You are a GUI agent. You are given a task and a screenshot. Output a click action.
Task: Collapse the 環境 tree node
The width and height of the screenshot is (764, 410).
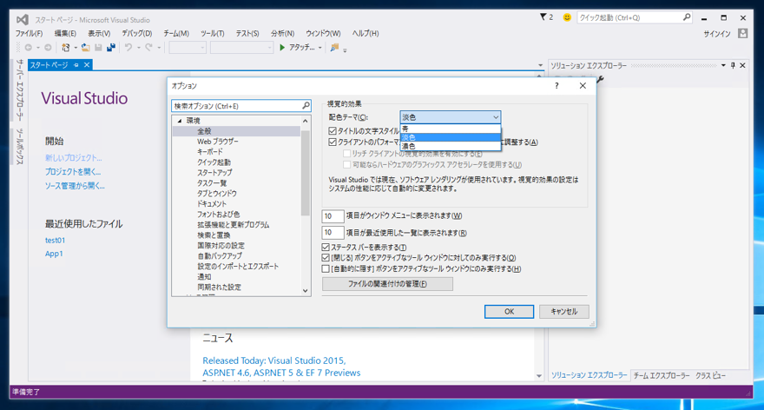coord(180,121)
